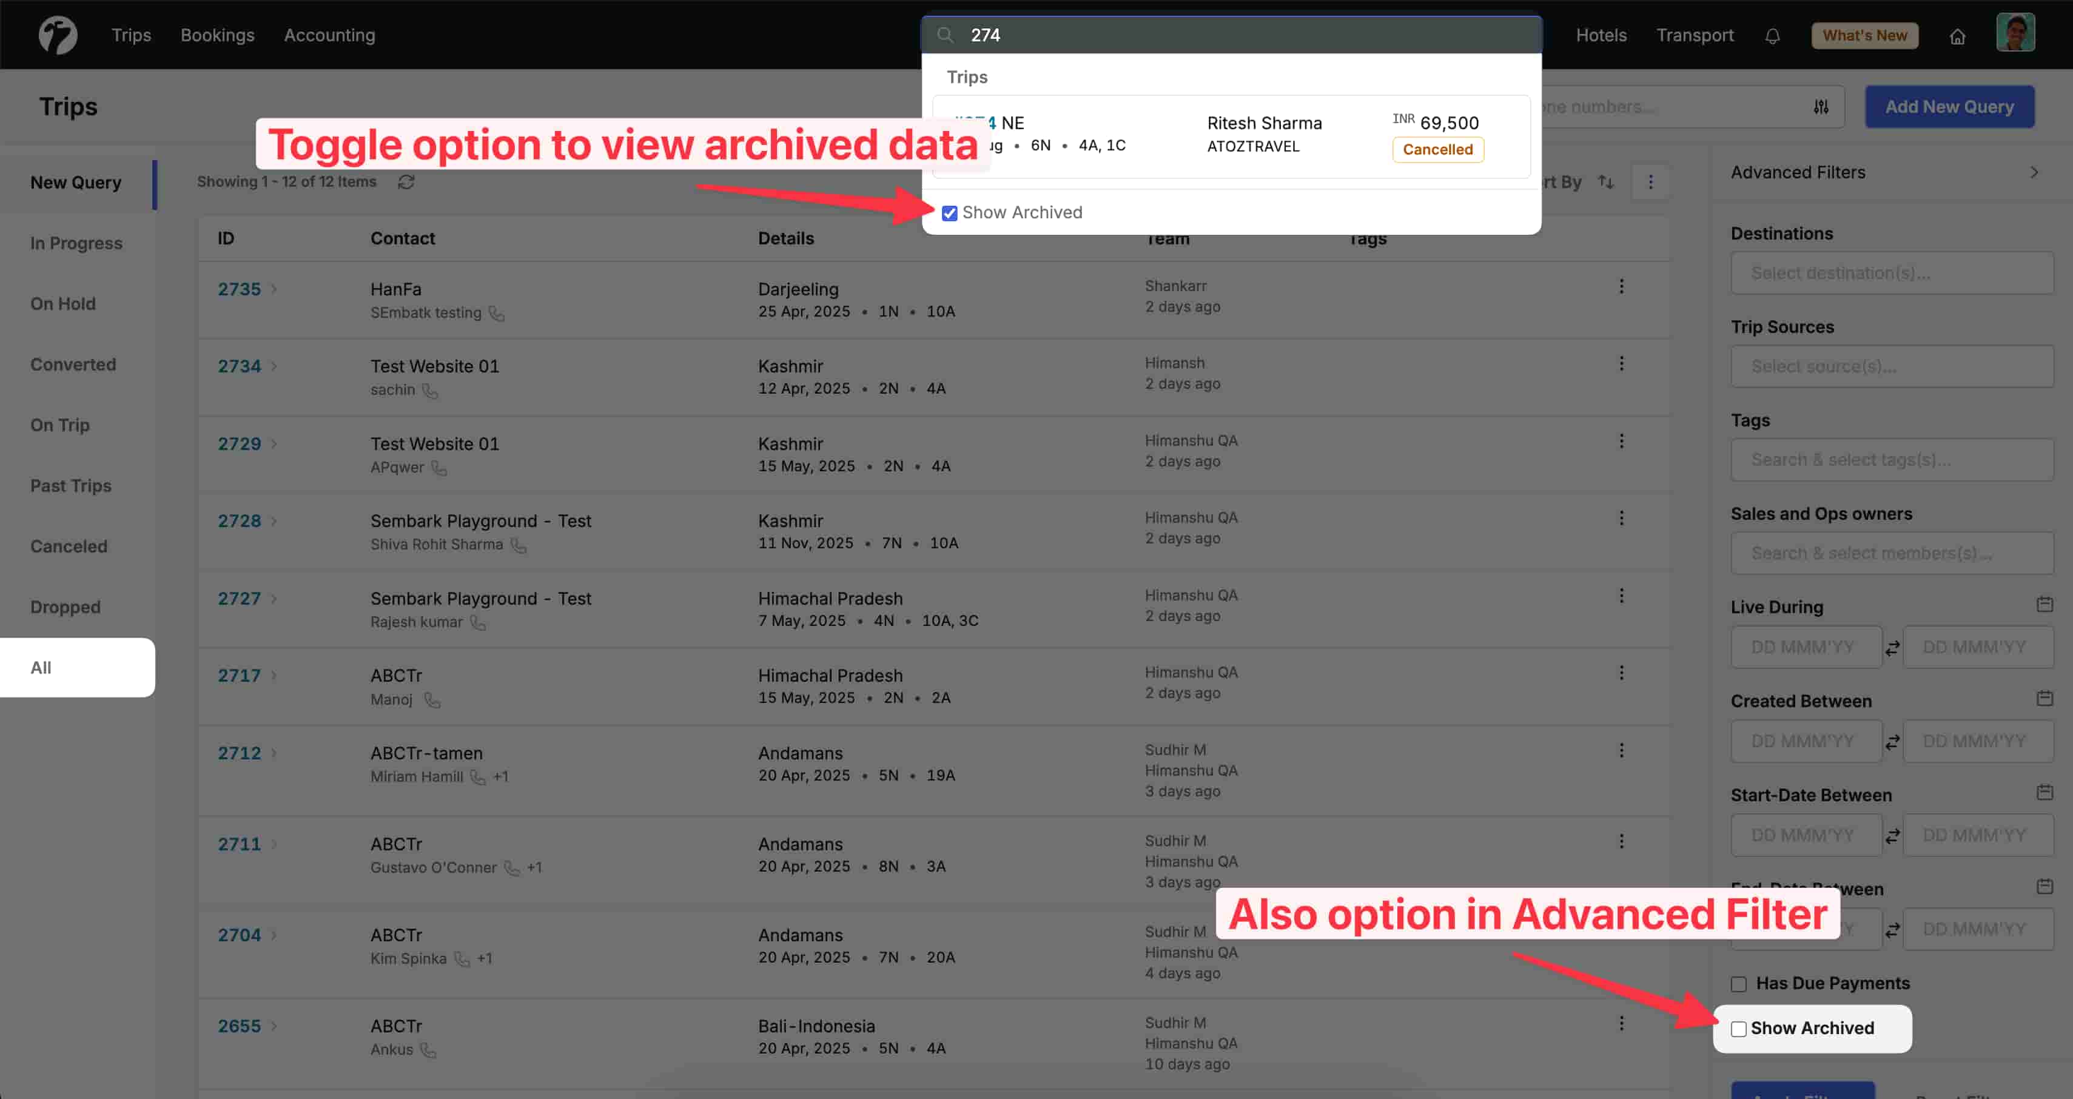Screen dimensions: 2073x1099
Task: Click the home icon in the navbar
Action: pos(1958,36)
